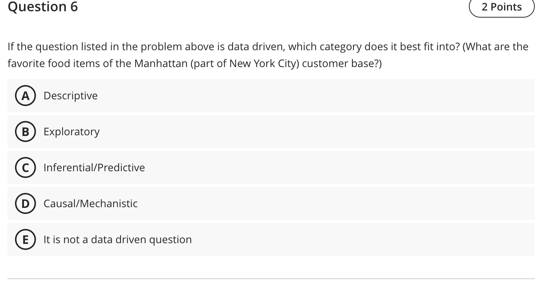The width and height of the screenshot is (549, 281).
Task: Select 'It is not a data driven question'
Action: (x=117, y=239)
